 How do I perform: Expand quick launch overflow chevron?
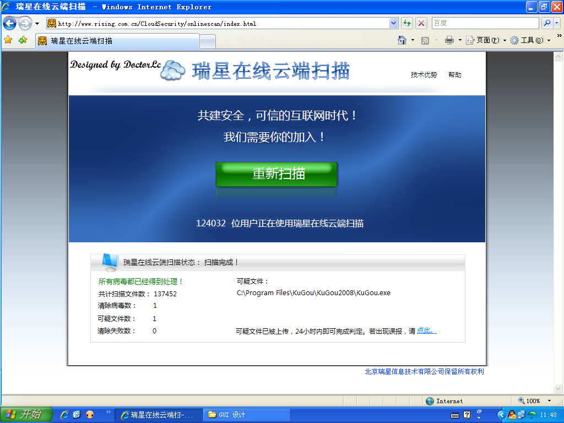pyautogui.click(x=109, y=412)
